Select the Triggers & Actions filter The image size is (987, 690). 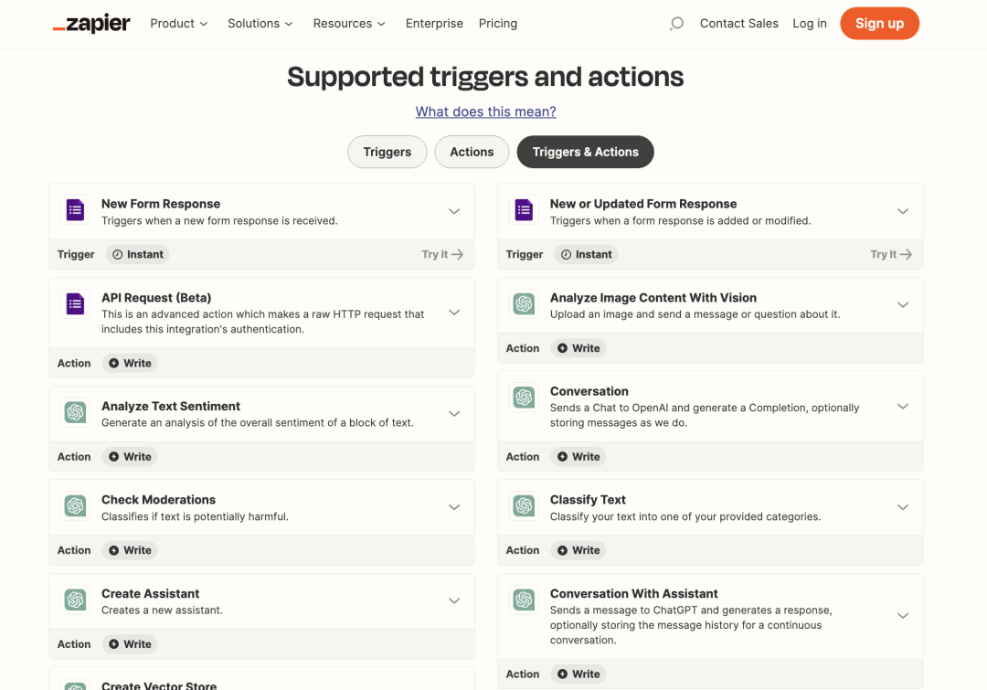click(x=586, y=152)
